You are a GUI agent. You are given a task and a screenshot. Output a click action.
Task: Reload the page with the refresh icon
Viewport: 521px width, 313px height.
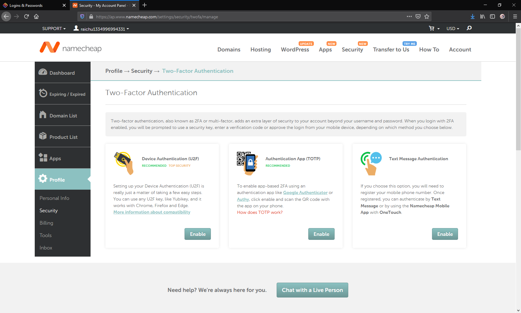(26, 16)
